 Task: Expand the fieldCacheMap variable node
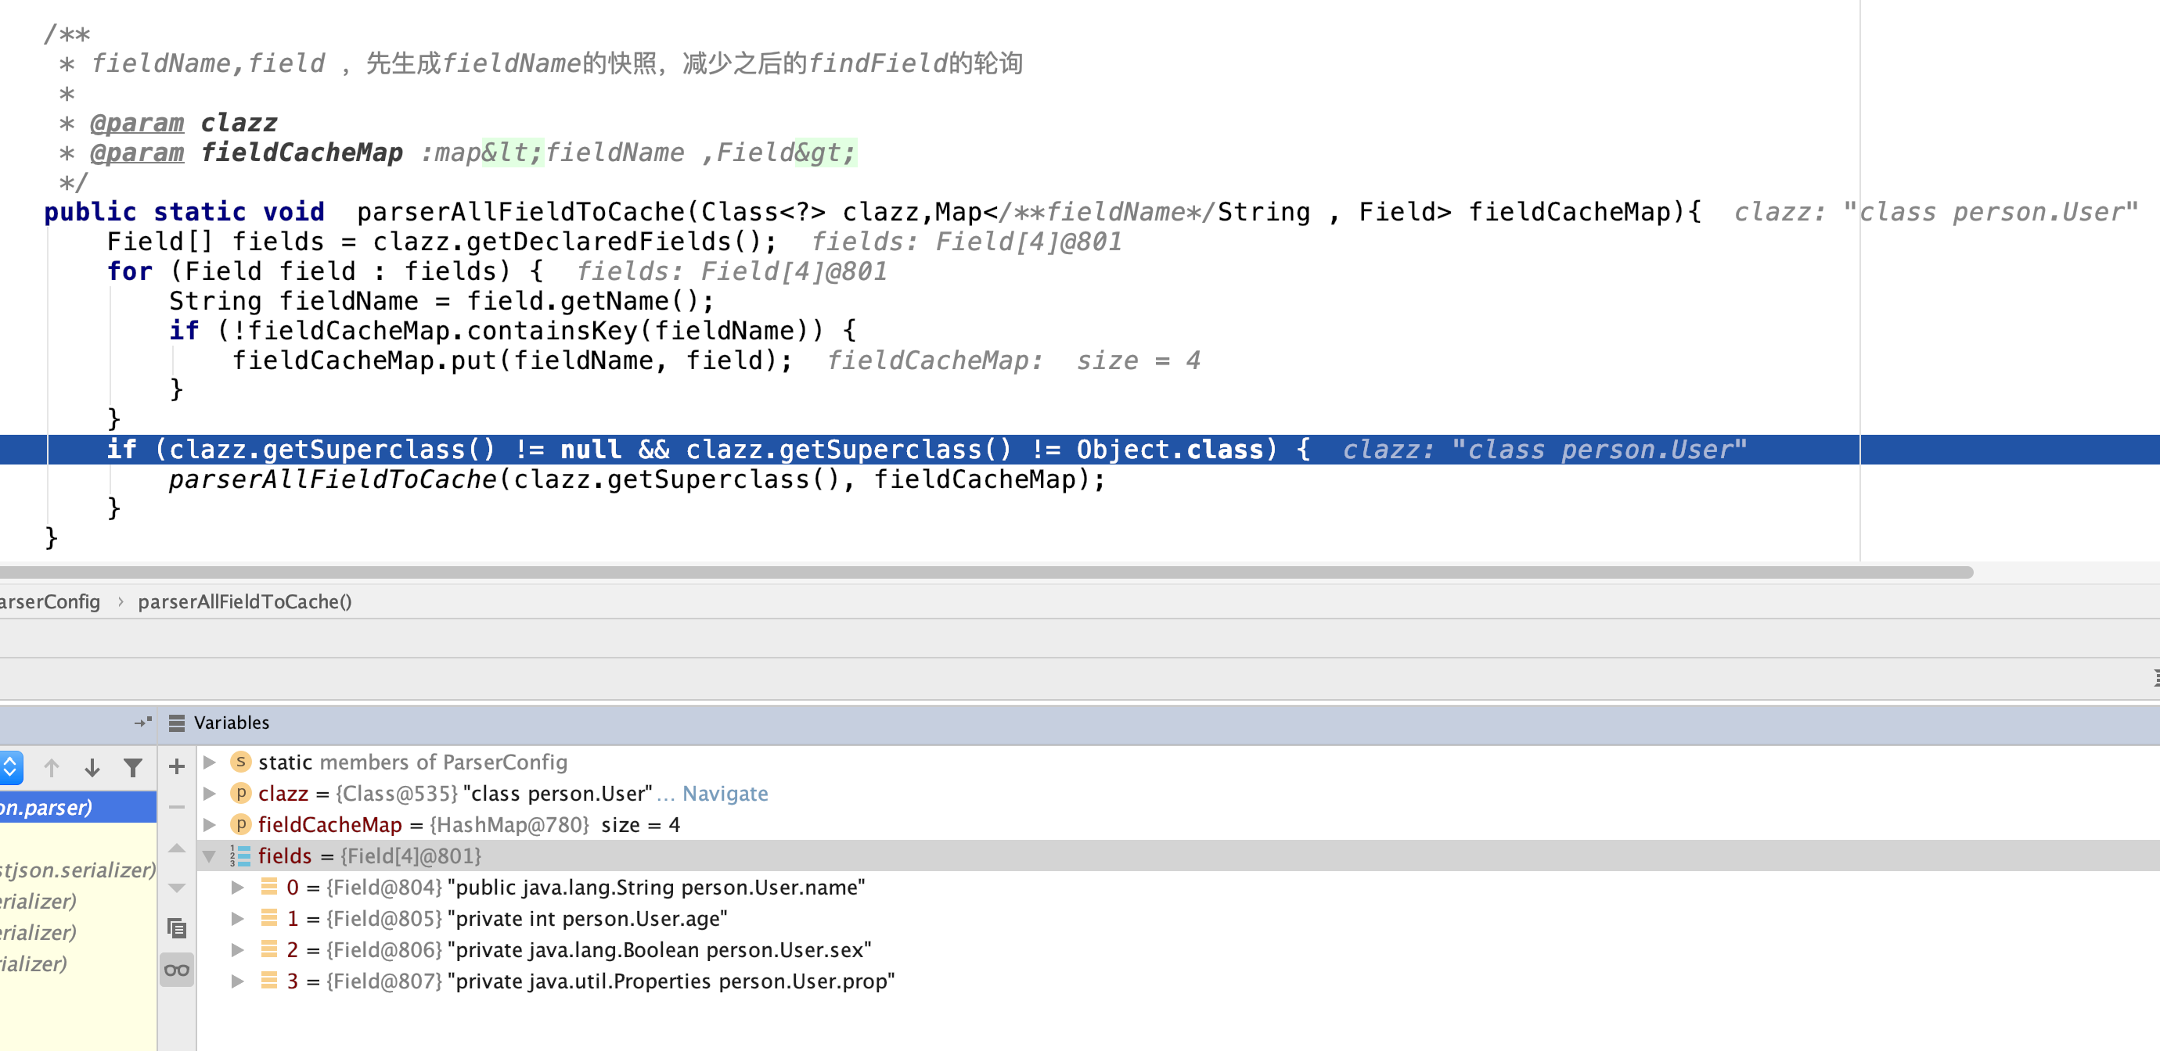pyautogui.click(x=210, y=825)
